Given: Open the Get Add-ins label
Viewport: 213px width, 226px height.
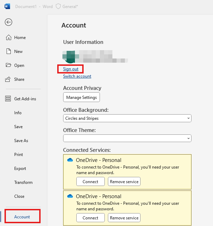Looking at the screenshot, I should [25, 99].
